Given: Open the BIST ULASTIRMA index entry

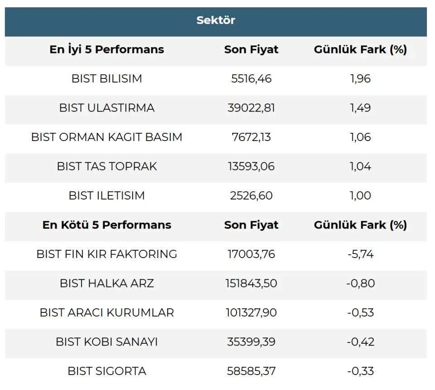Looking at the screenshot, I should 107,108.
